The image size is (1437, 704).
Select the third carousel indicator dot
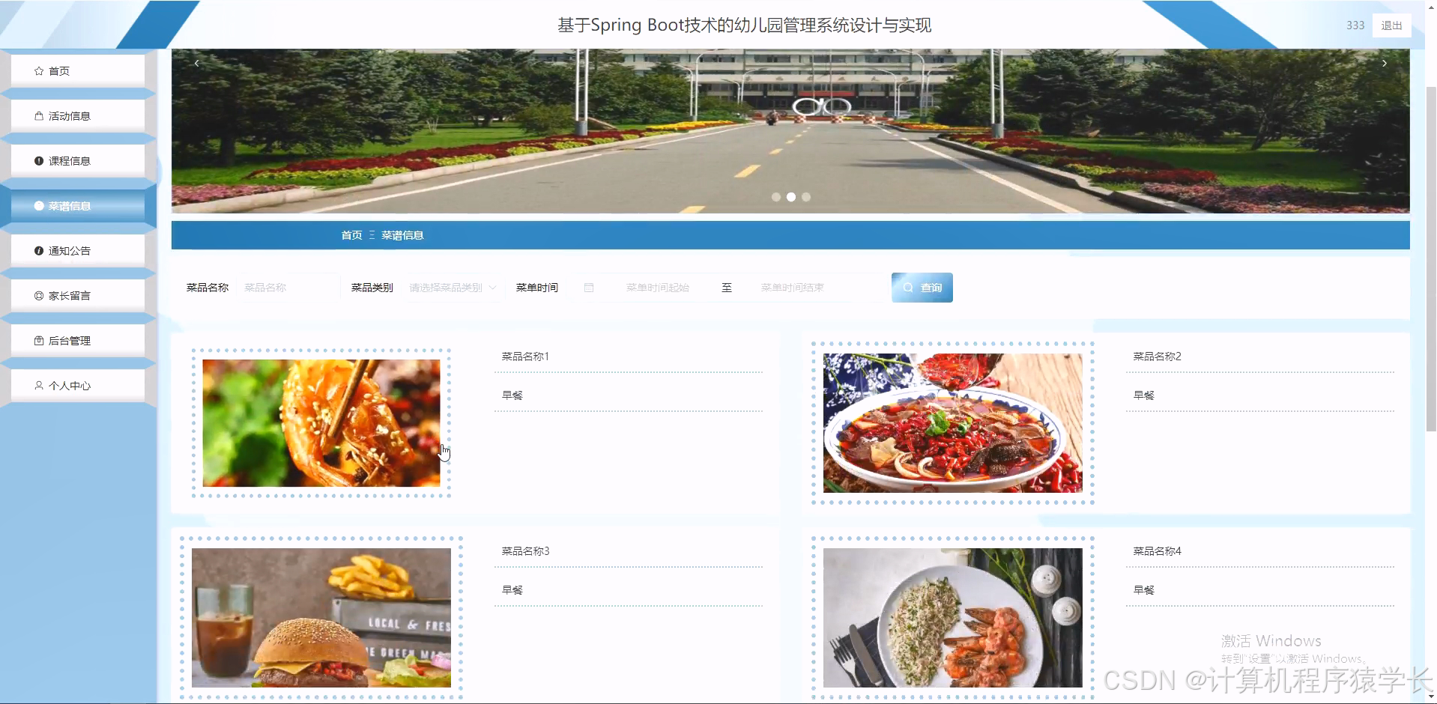[806, 197]
